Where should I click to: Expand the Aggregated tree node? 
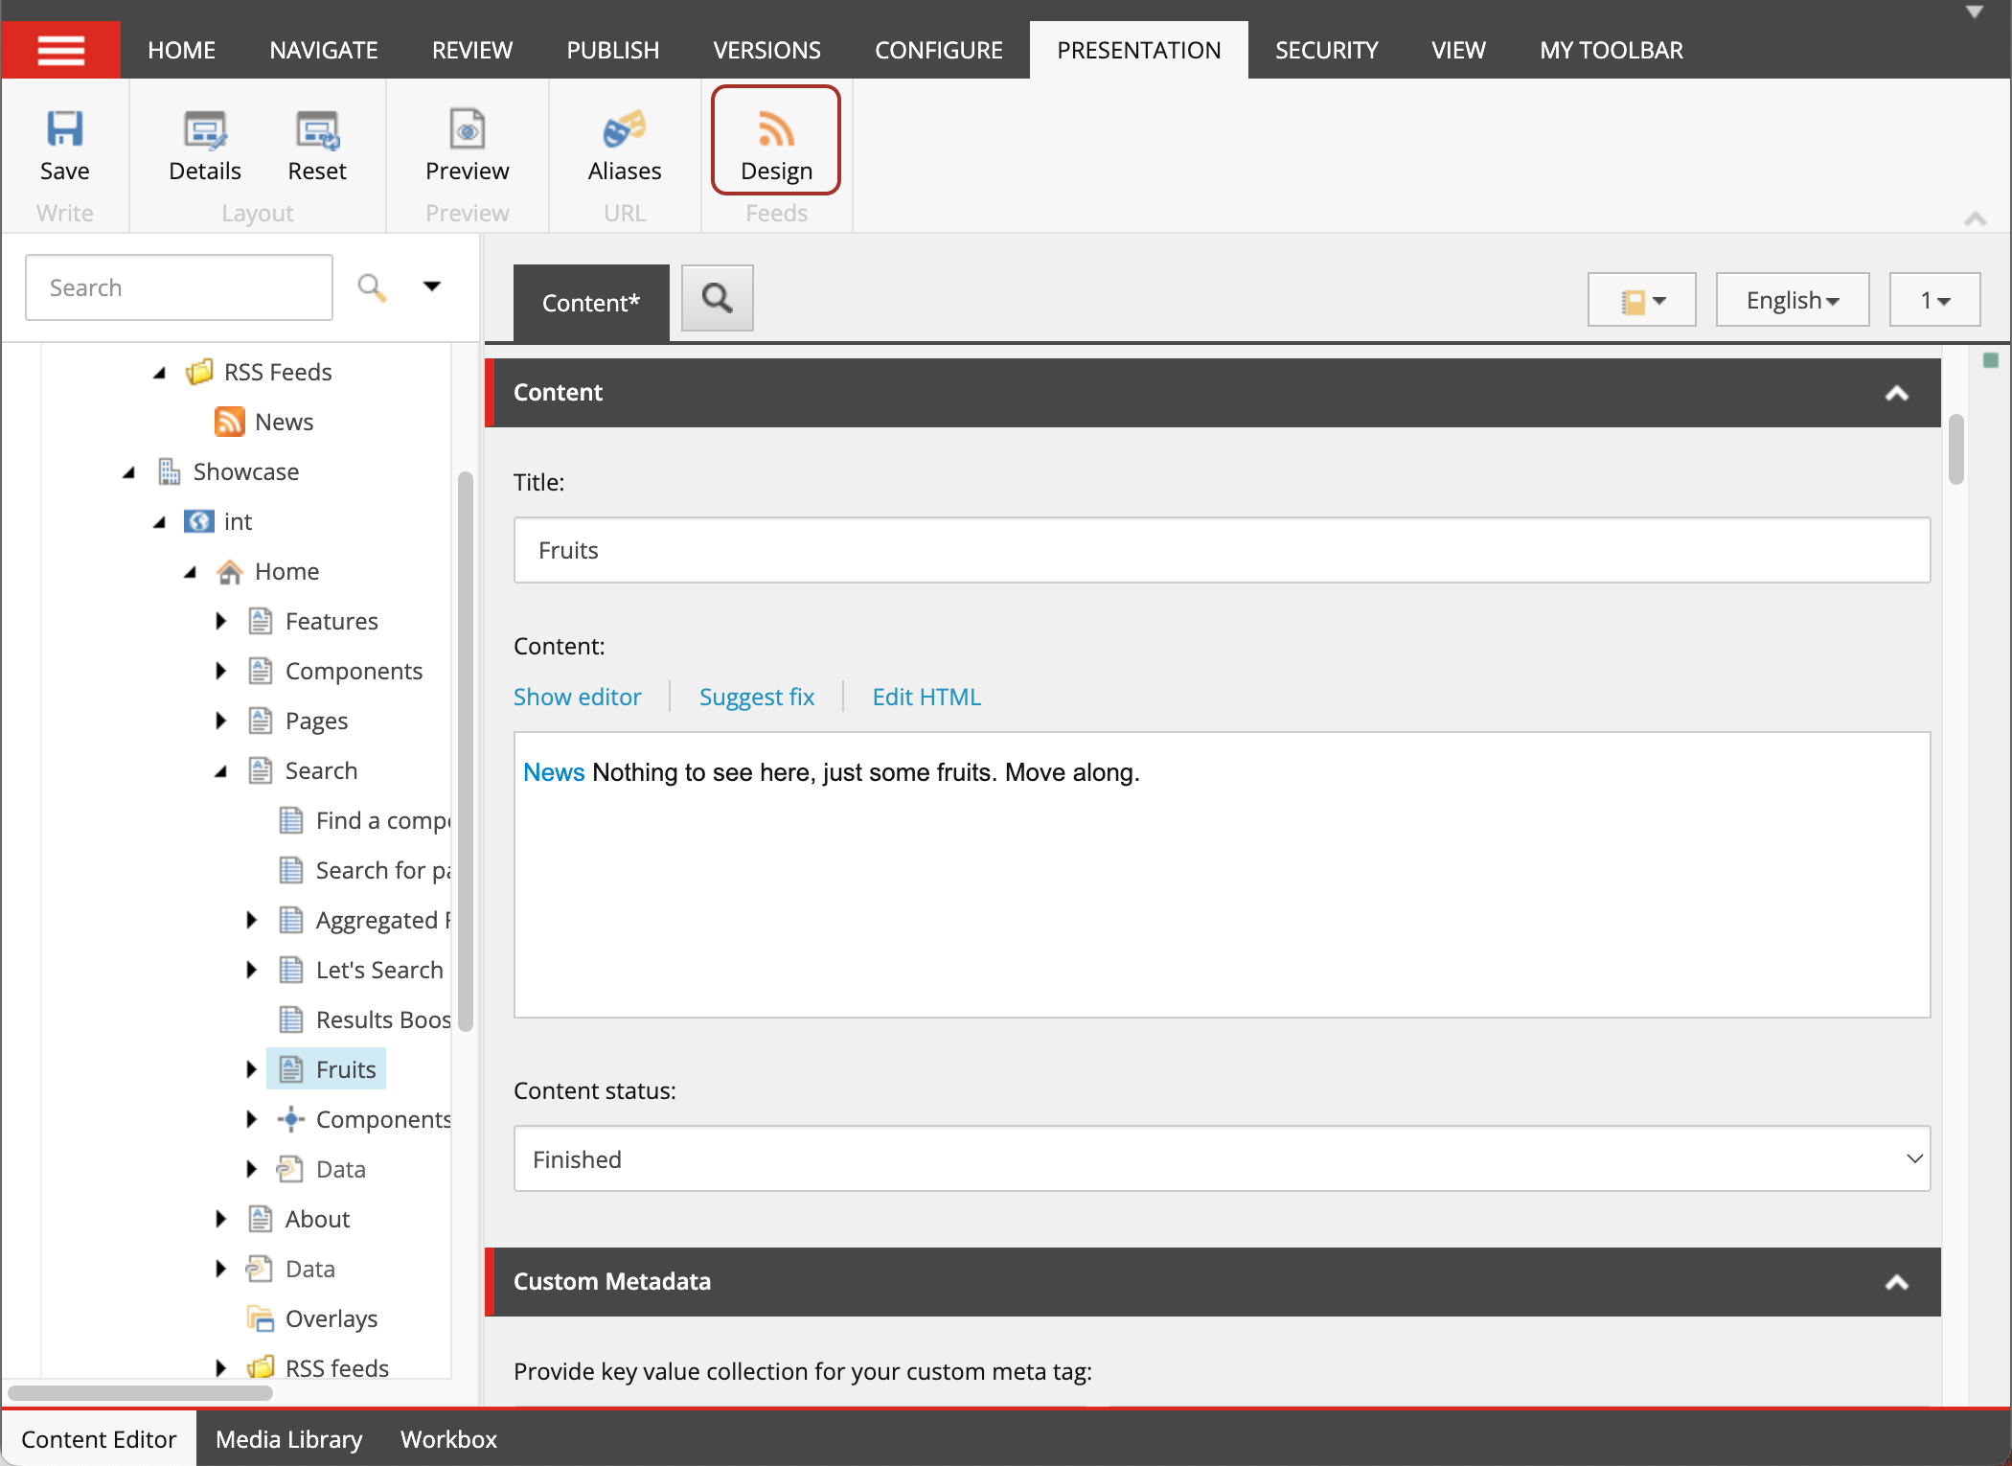click(x=252, y=920)
